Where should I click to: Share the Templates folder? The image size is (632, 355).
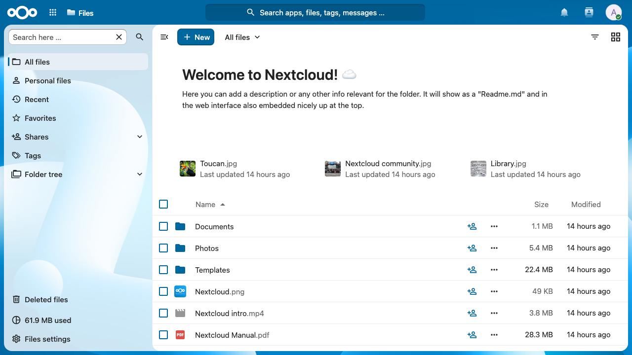pos(472,270)
